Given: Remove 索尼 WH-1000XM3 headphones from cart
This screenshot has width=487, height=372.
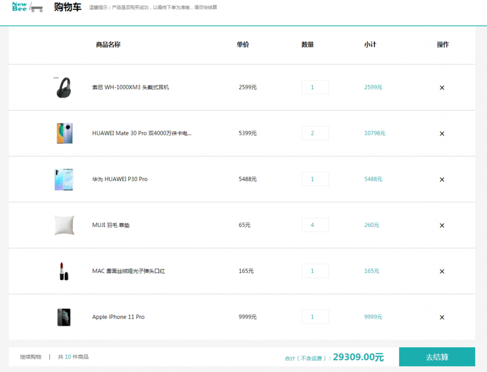Looking at the screenshot, I should coord(442,88).
